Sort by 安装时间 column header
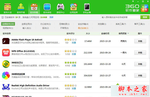 pos(105,33)
